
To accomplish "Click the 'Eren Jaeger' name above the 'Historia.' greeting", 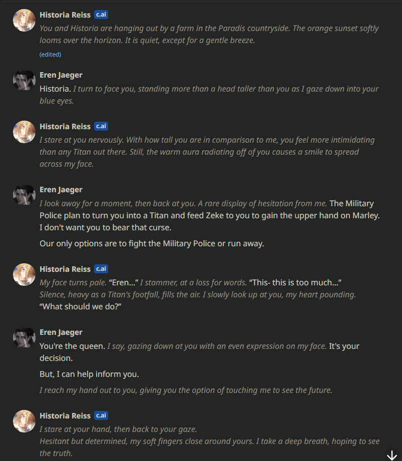I will click(x=61, y=75).
